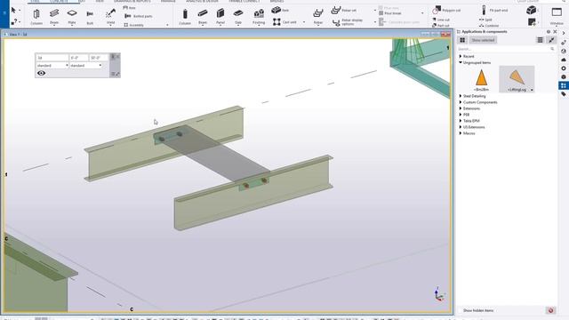
Task: Click the Split command
Action: [485, 20]
